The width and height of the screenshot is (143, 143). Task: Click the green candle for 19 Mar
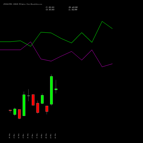(42, 99)
